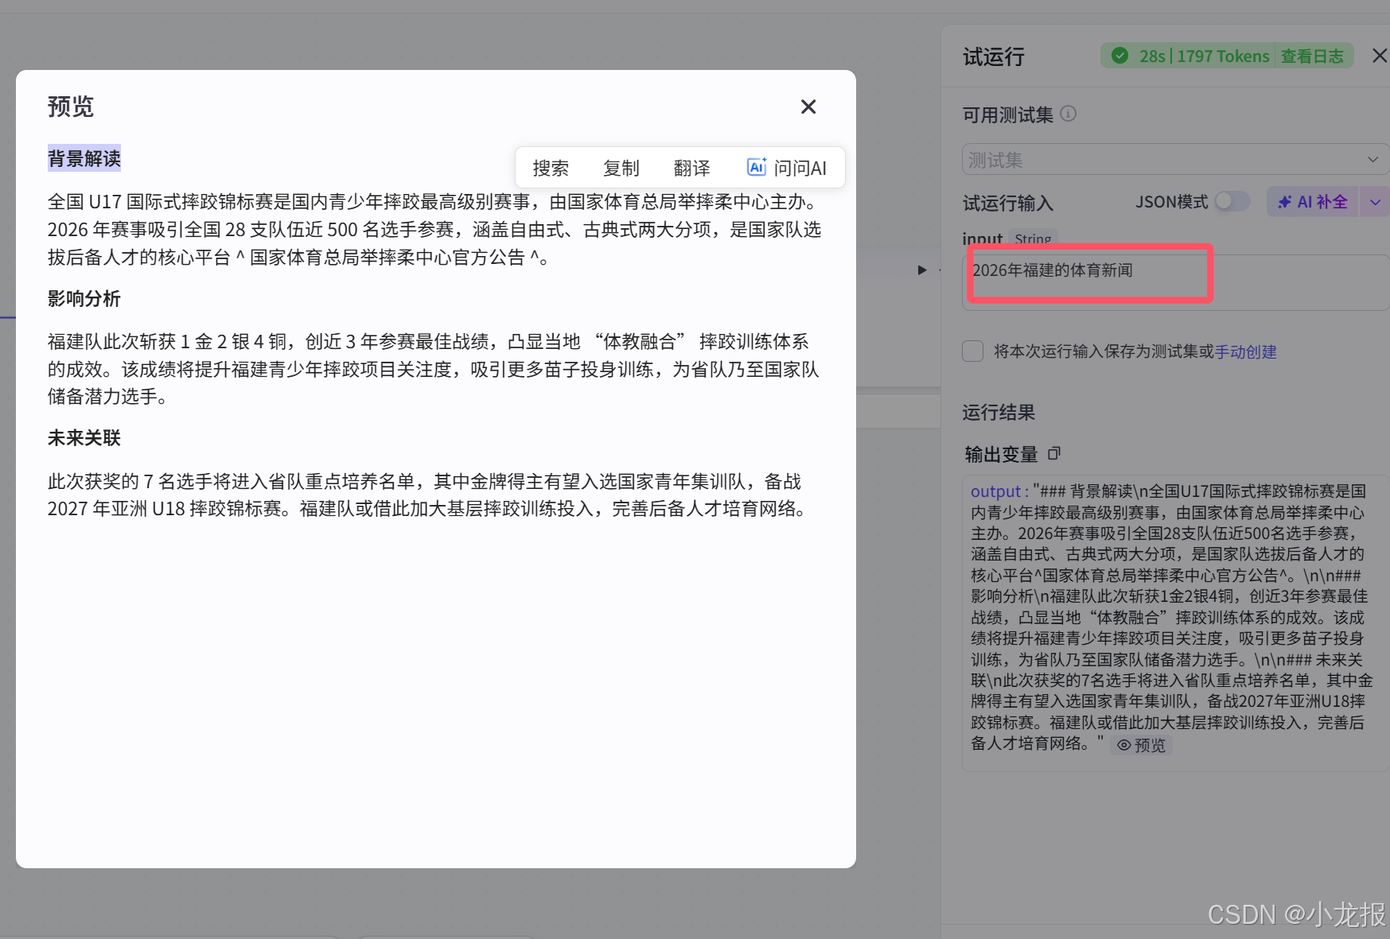This screenshot has width=1390, height=939.
Task: Check the 将本次运行输入保存为测试集 checkbox
Action: coord(971,351)
